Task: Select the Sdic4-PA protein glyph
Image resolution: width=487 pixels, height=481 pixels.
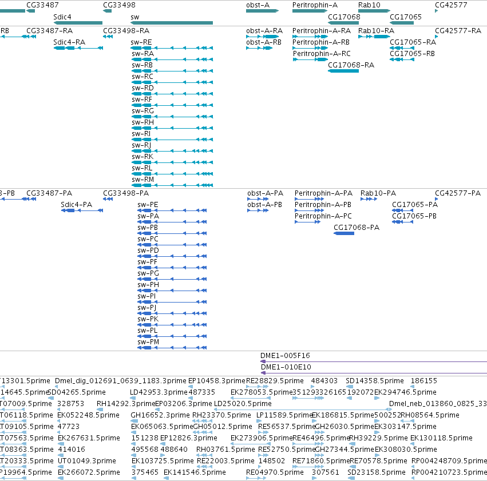Action: click(x=82, y=210)
